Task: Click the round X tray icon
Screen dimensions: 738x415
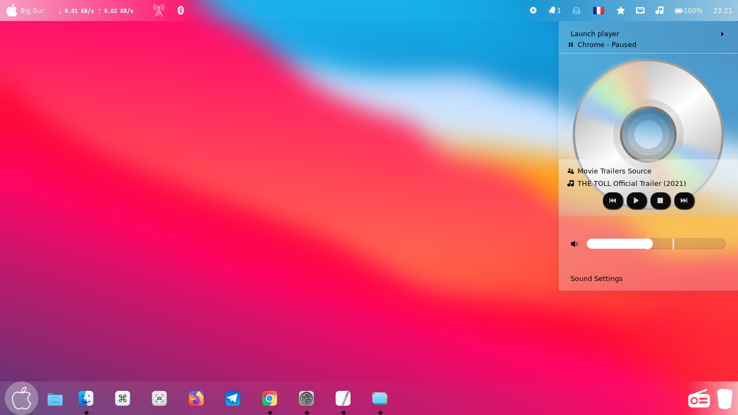Action: point(533,10)
